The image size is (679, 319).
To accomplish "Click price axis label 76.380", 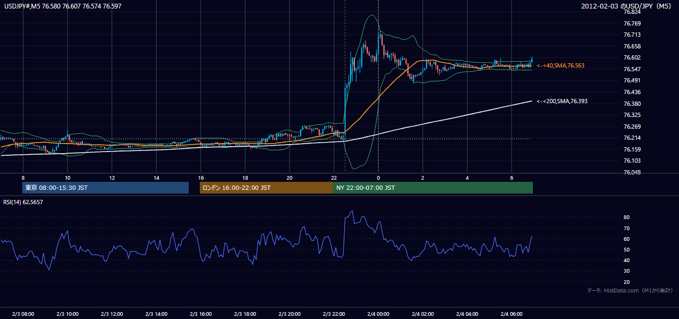I will pyautogui.click(x=632, y=104).
